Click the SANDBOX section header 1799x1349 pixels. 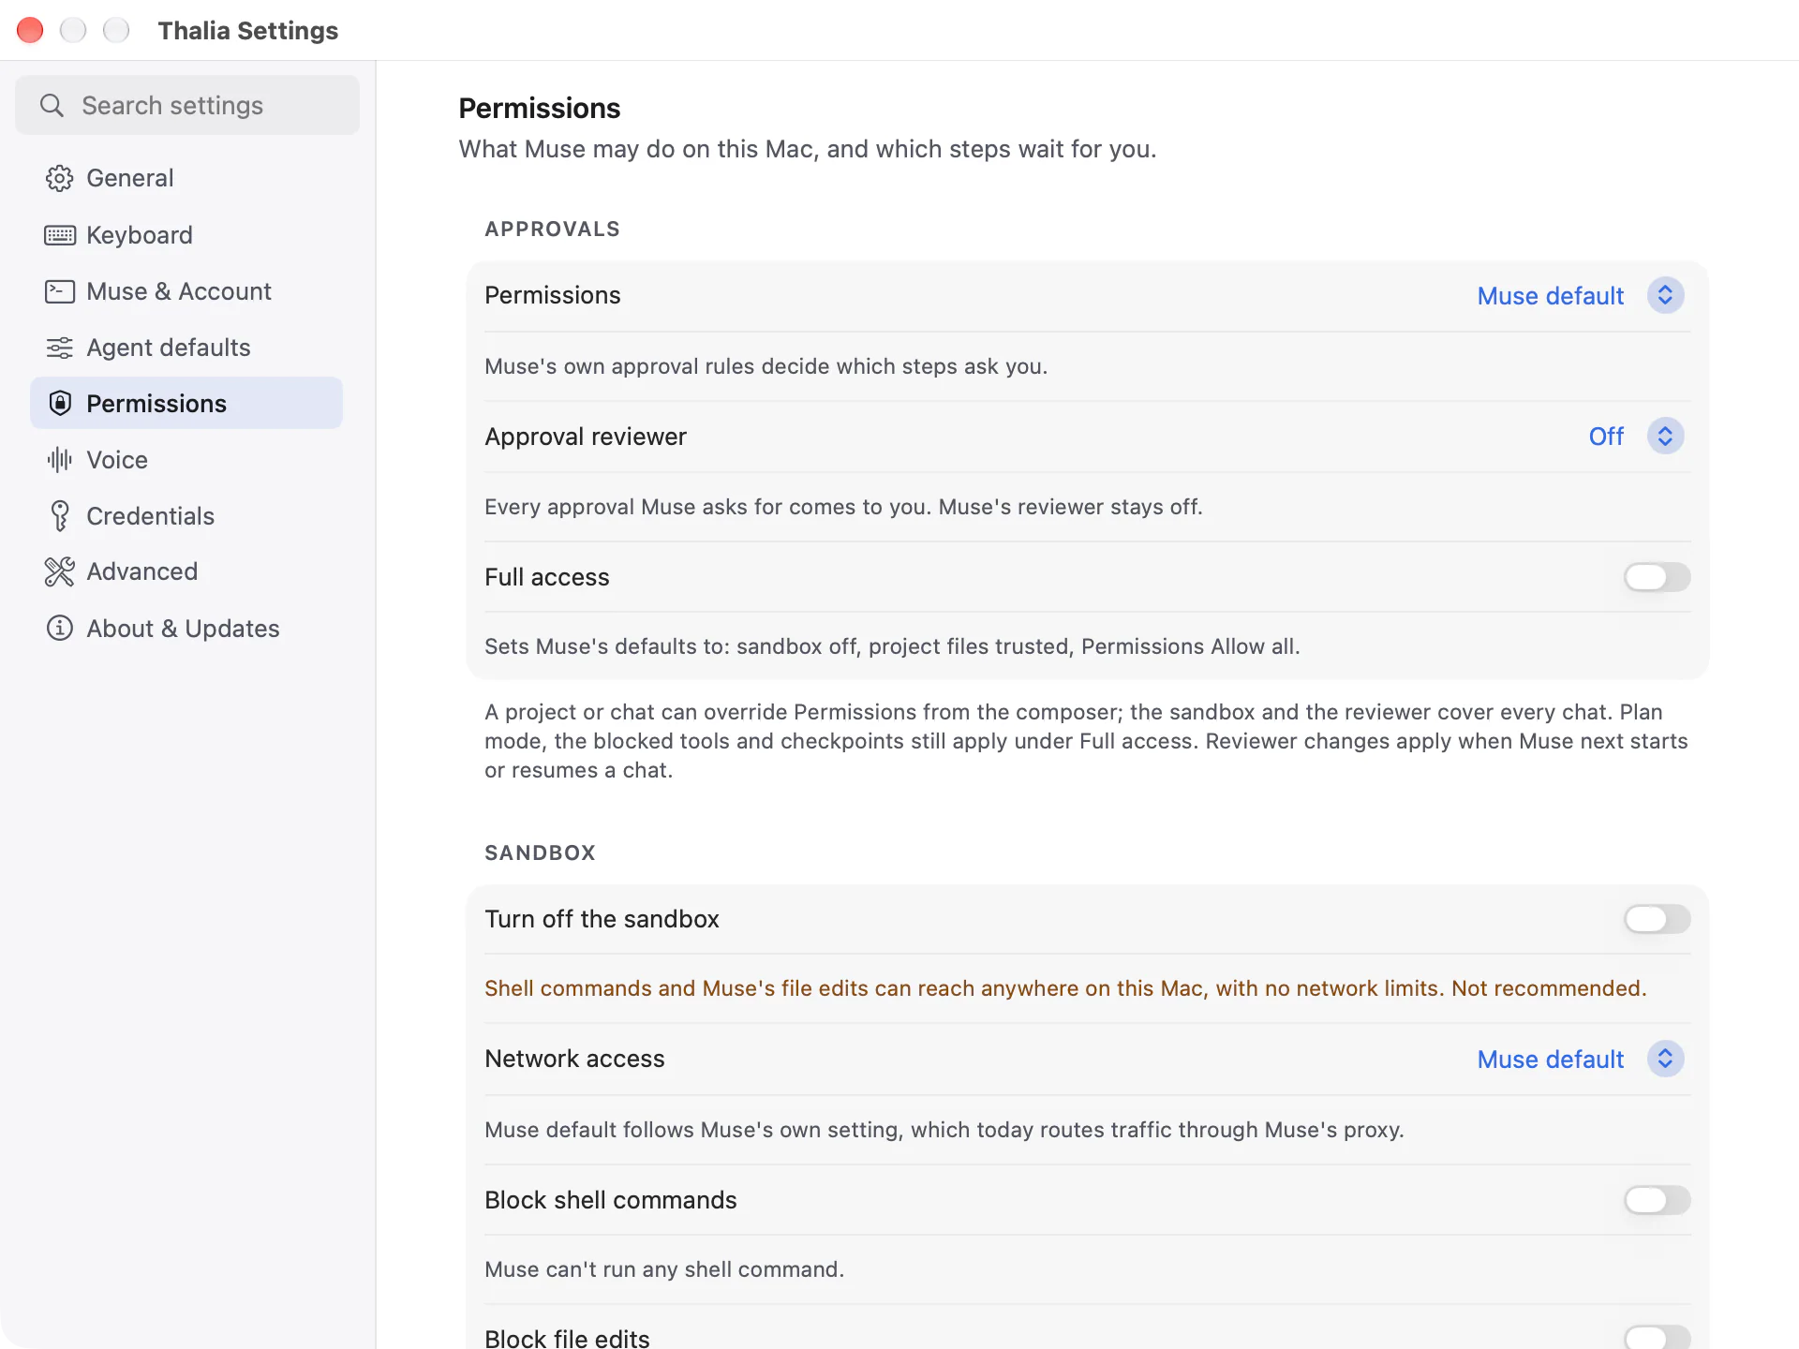(x=540, y=853)
